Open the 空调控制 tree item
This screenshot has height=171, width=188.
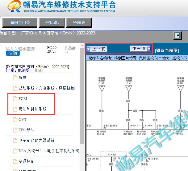pos(26,161)
